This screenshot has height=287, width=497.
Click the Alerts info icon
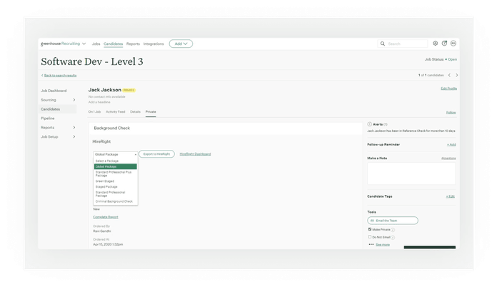coord(386,124)
